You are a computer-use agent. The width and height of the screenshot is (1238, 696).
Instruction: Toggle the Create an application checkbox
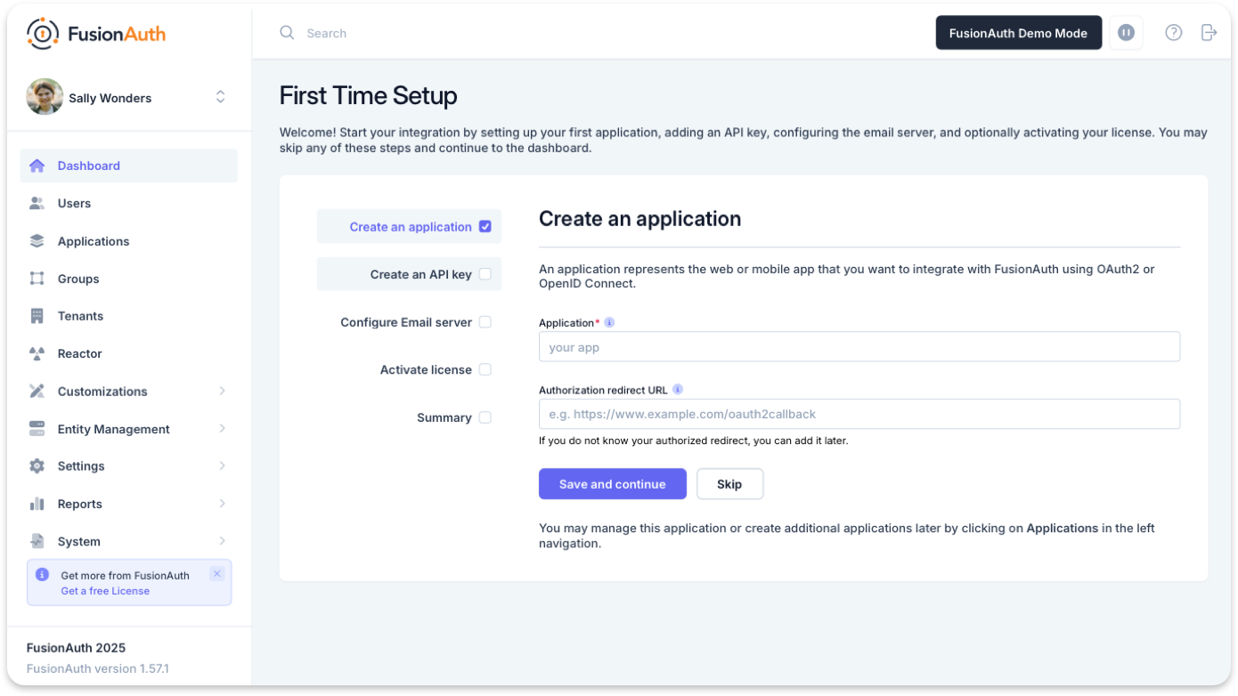(485, 227)
